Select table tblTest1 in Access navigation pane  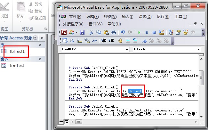point(17,52)
